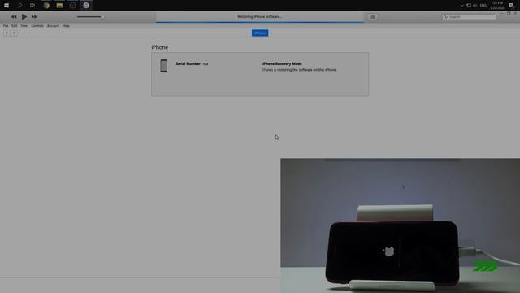Screen dimensions: 520x293
Task: Select the iPhone title heading
Action: [160, 47]
